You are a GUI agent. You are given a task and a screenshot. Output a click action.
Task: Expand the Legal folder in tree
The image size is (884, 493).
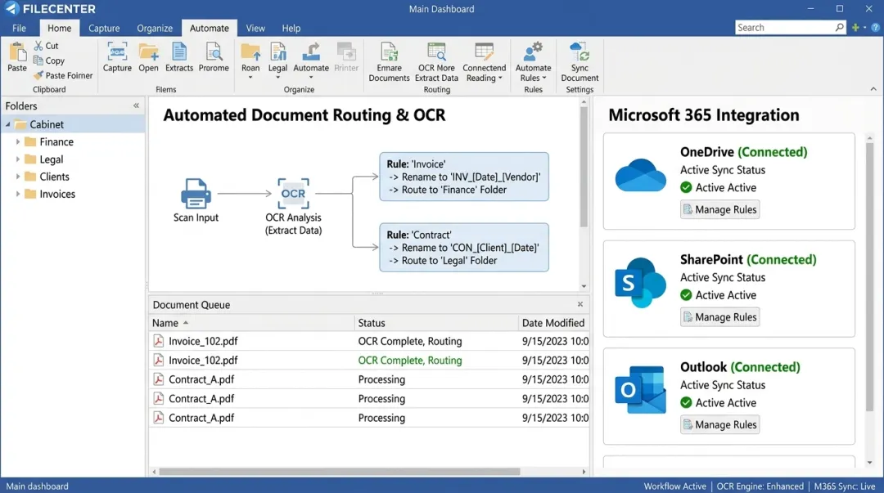(17, 159)
